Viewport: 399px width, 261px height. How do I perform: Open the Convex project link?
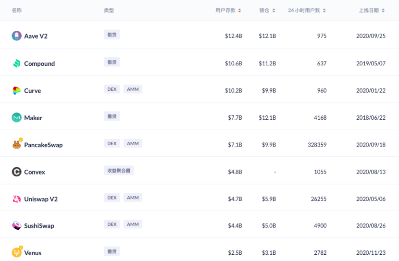pyautogui.click(x=35, y=172)
